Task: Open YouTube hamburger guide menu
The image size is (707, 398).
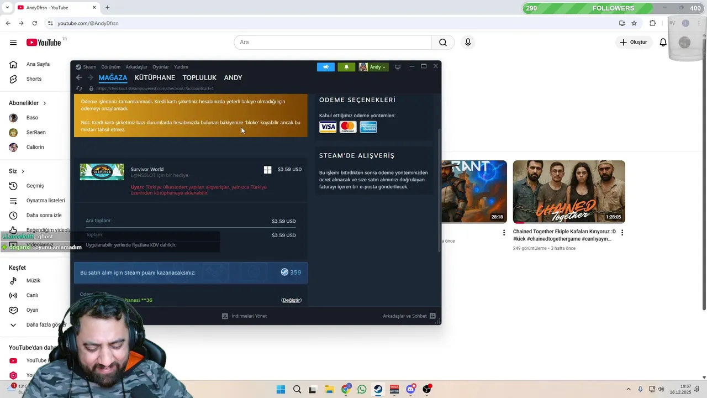Action: coord(13,43)
